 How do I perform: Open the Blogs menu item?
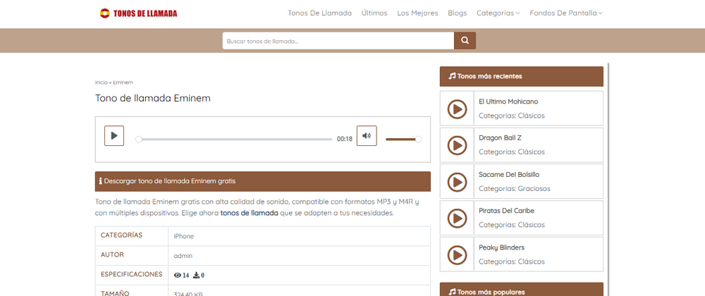pos(458,13)
